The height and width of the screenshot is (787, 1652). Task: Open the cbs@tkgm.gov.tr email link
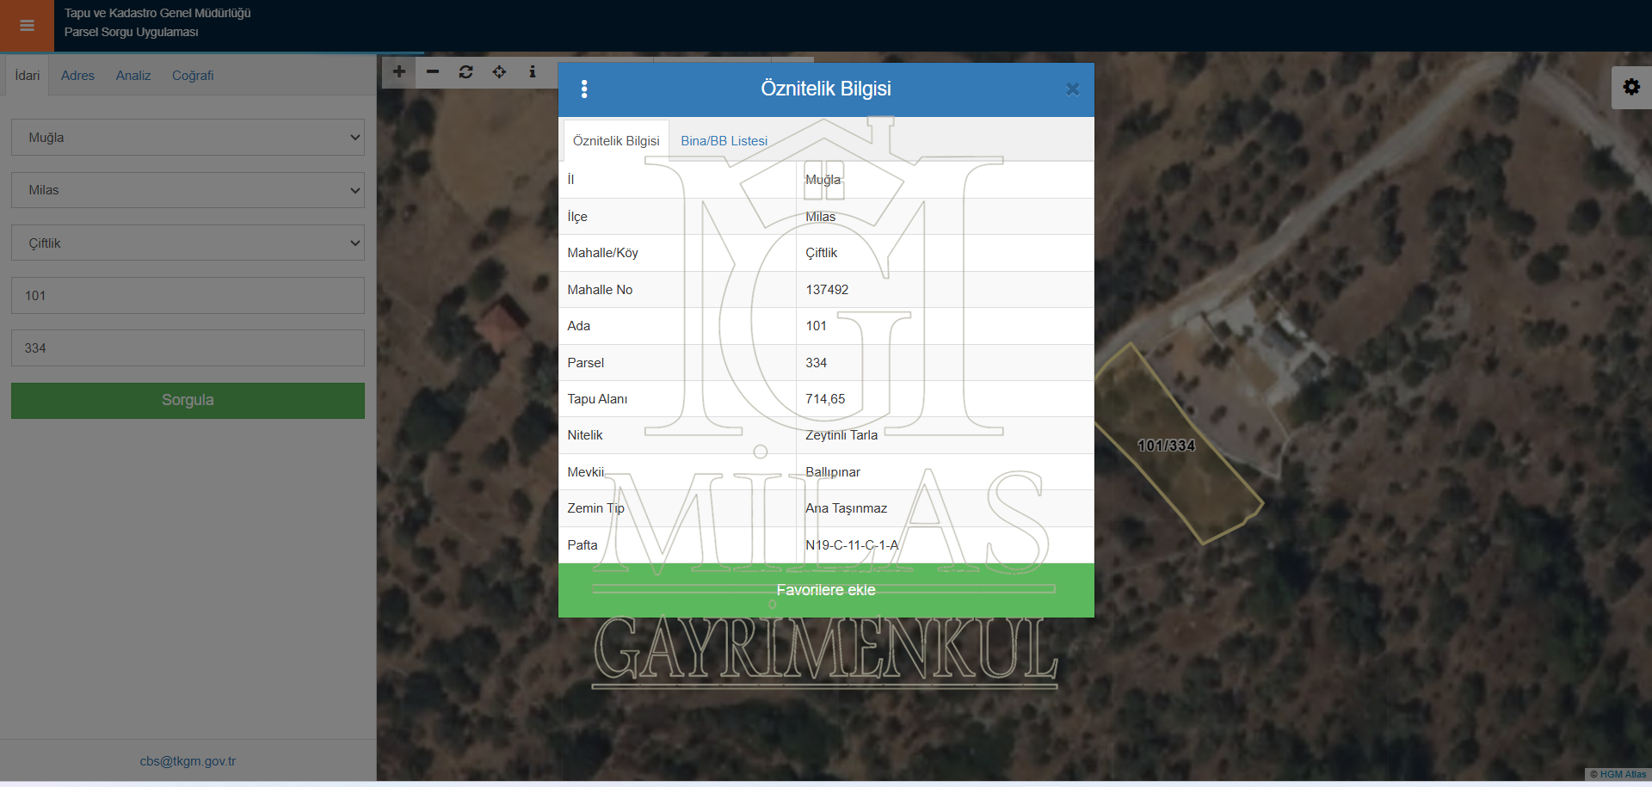point(188,761)
